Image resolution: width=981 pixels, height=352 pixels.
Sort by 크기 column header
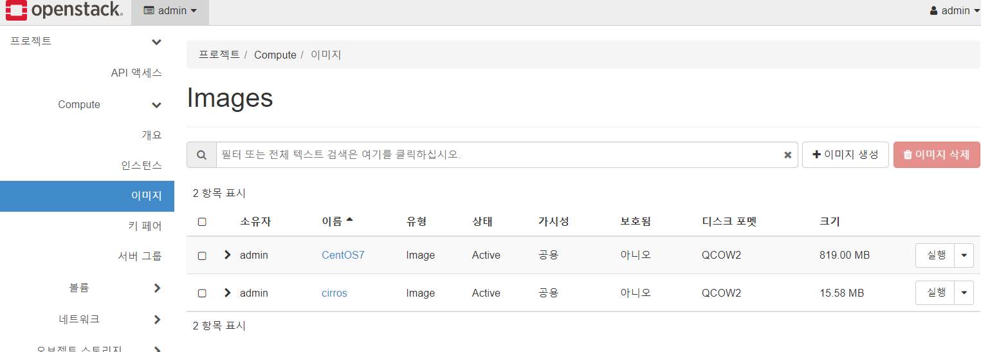coord(830,221)
